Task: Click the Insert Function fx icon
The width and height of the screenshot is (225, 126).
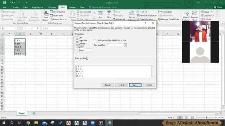Action: tap(37, 28)
